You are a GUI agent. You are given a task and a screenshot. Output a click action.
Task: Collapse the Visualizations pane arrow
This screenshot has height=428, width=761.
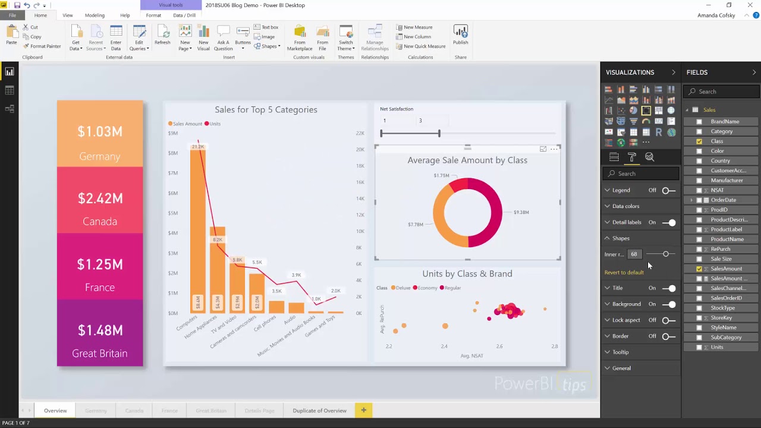click(x=673, y=73)
